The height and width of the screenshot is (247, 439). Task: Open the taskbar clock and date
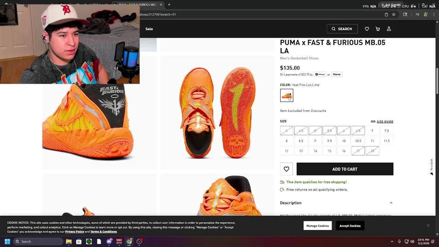coord(424,242)
